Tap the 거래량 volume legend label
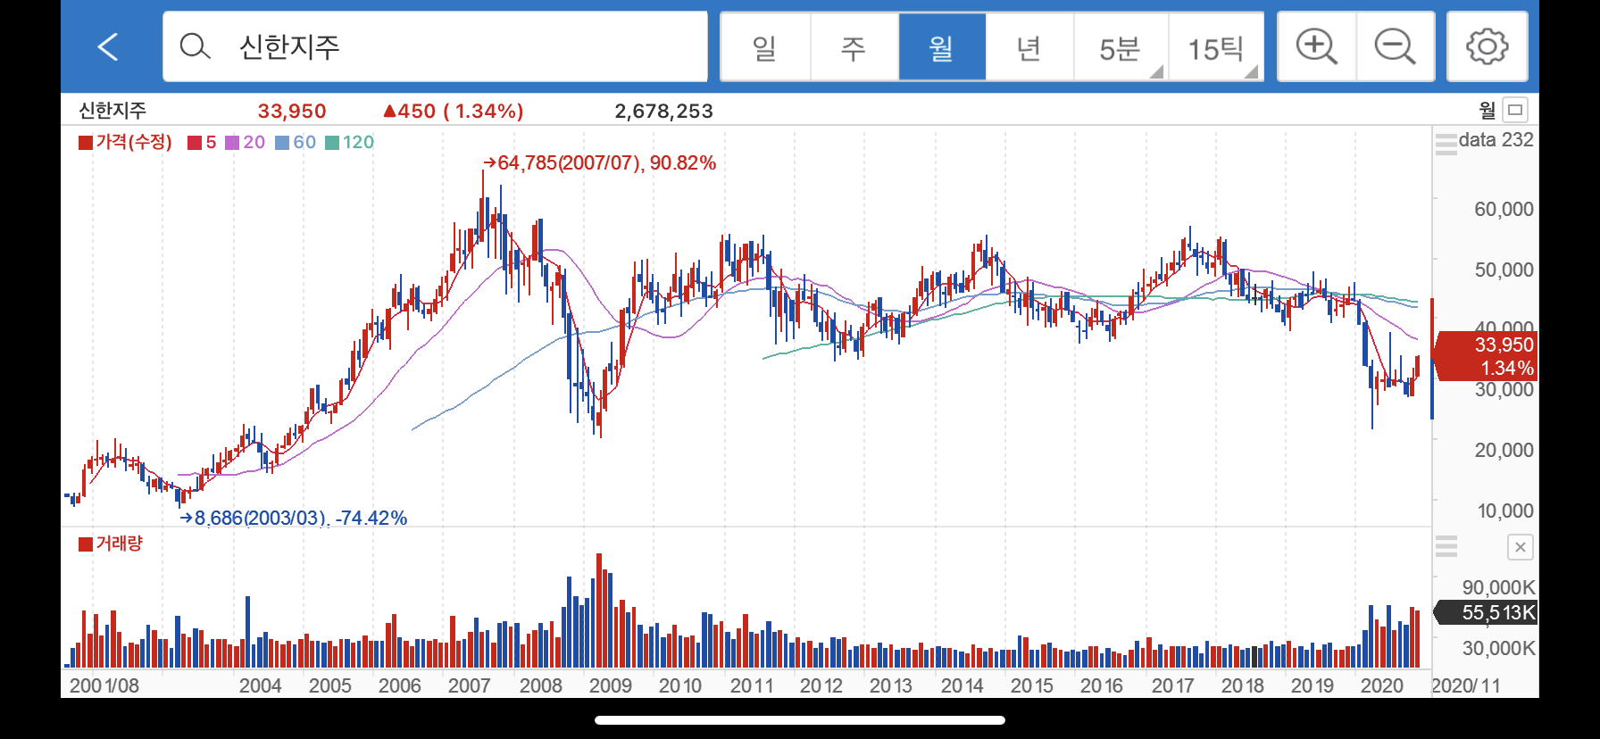 click(x=111, y=544)
